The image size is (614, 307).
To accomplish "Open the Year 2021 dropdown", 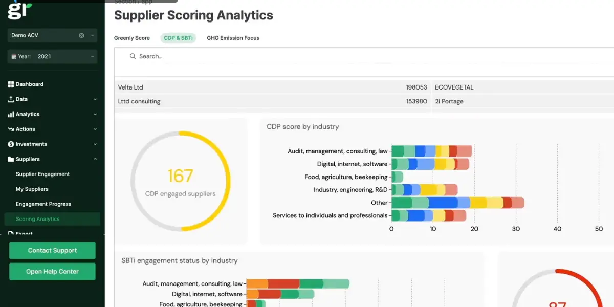I will pos(93,57).
